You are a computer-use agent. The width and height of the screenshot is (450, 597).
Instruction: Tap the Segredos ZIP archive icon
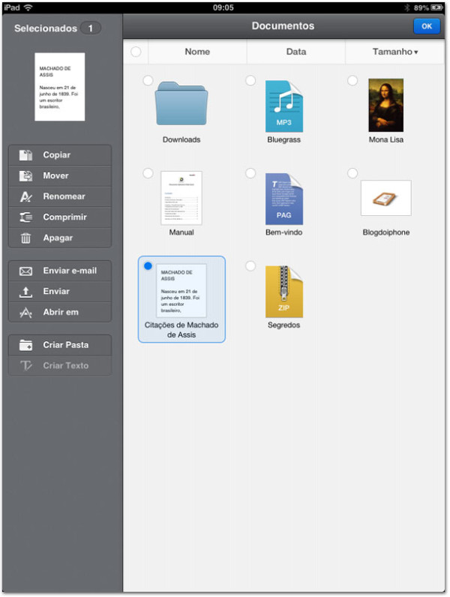click(283, 291)
